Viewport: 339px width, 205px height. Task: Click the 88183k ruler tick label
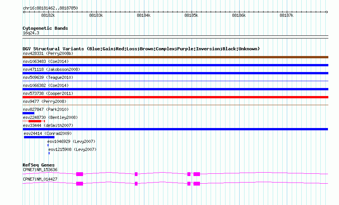96,15
